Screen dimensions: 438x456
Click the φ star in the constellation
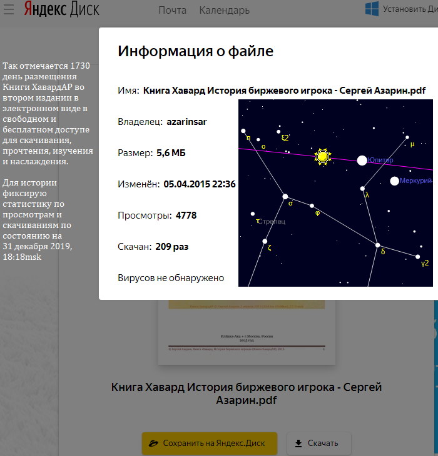(312, 206)
